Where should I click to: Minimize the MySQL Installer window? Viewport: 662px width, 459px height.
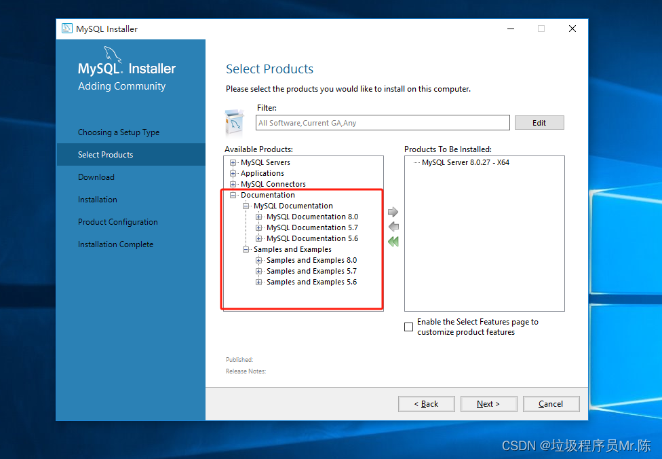point(511,29)
